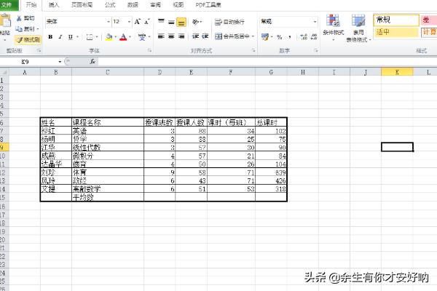The image size is (437, 291).
Task: Activate the Format Painter (格式刷)
Action: (x=28, y=40)
